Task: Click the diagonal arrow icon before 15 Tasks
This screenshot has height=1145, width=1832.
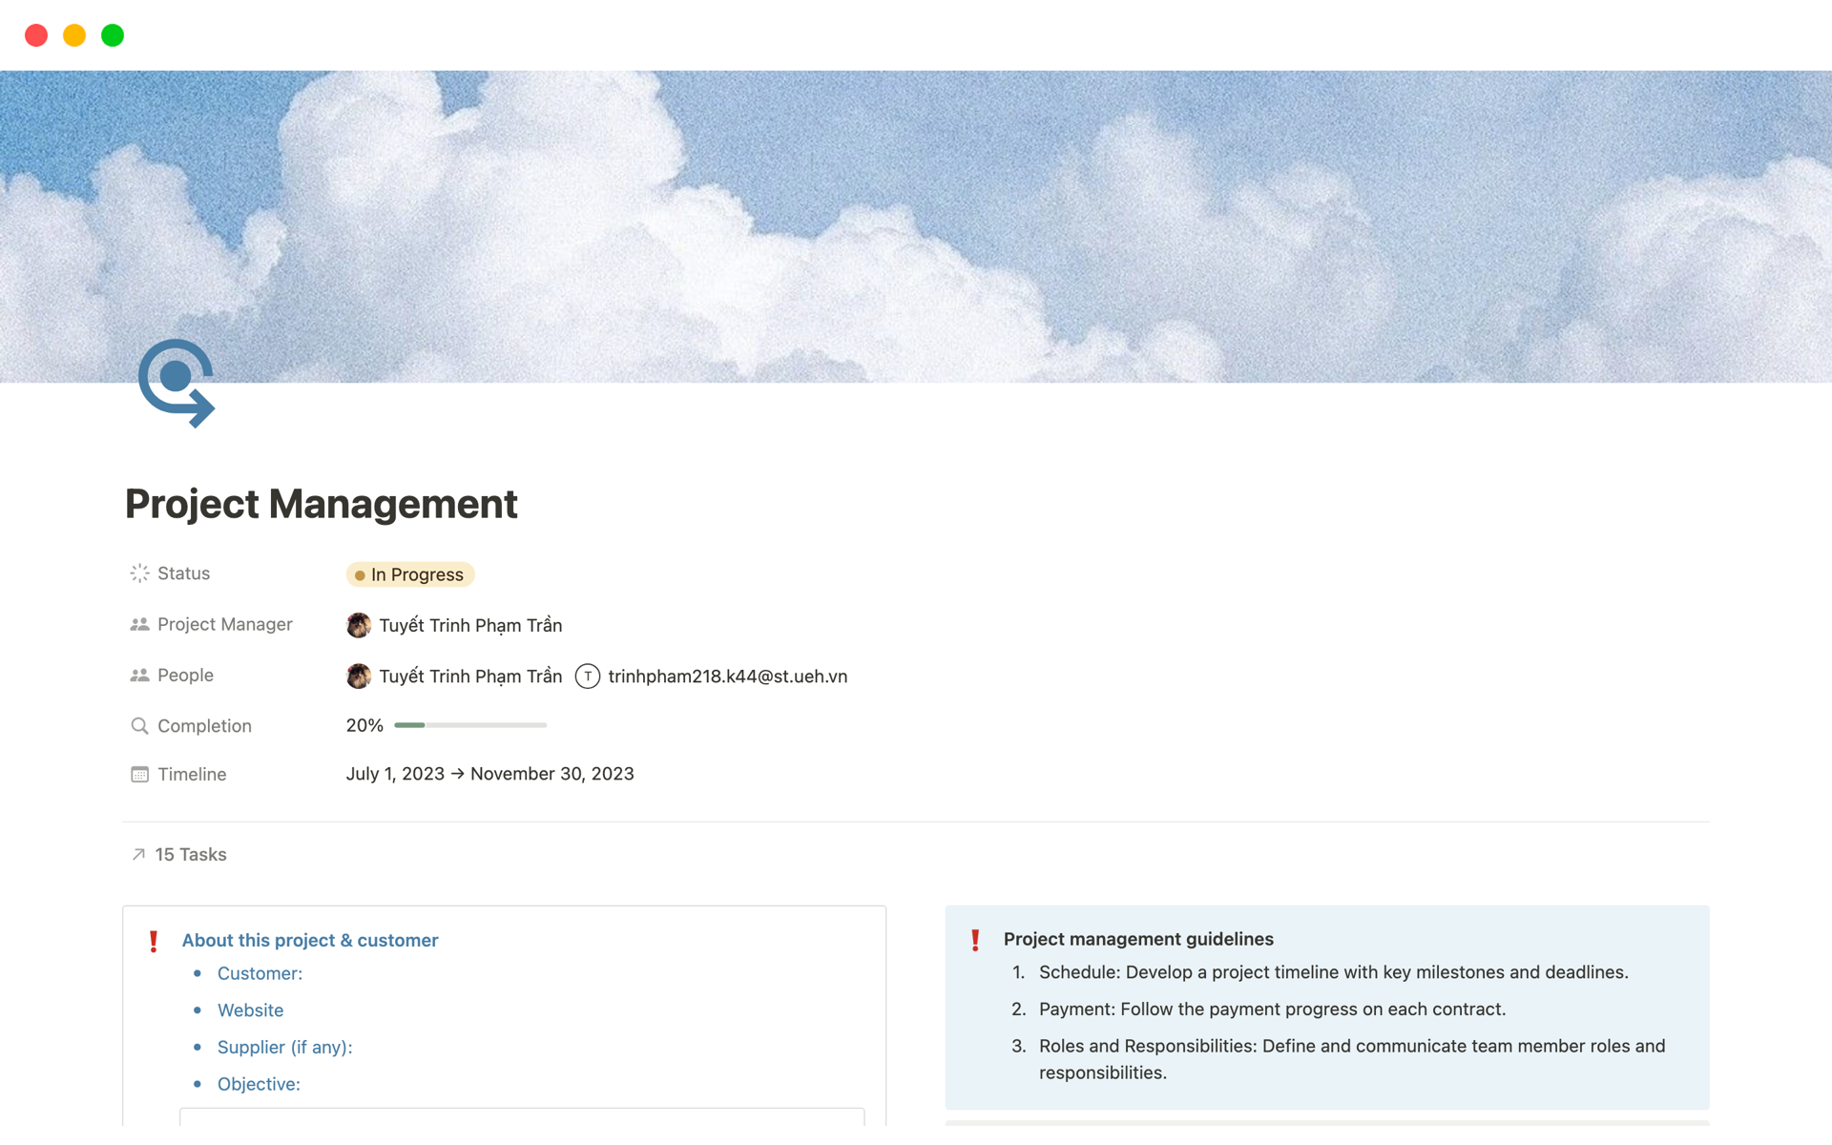Action: [x=137, y=854]
